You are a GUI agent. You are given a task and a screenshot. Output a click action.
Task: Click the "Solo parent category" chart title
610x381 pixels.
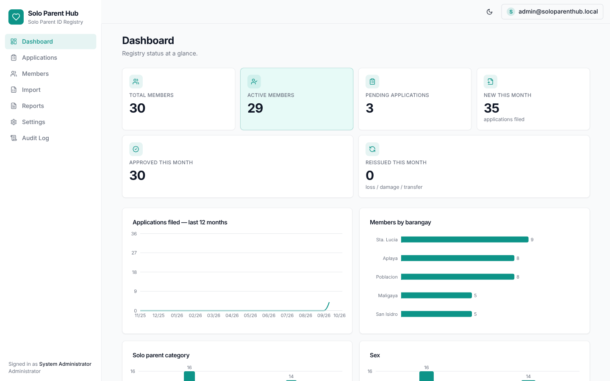coord(161,355)
